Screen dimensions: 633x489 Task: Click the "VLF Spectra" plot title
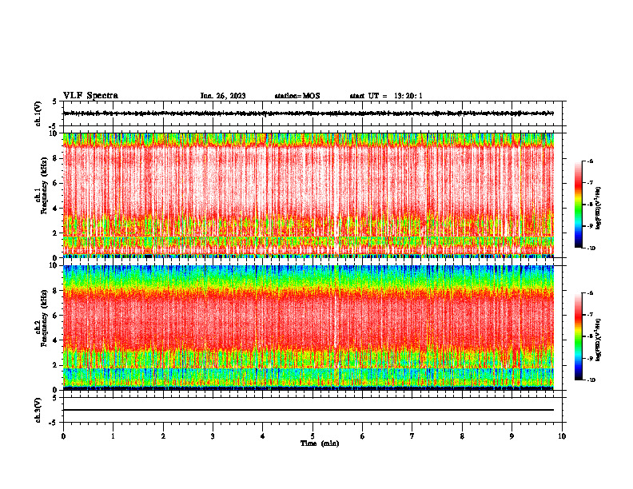(90, 96)
